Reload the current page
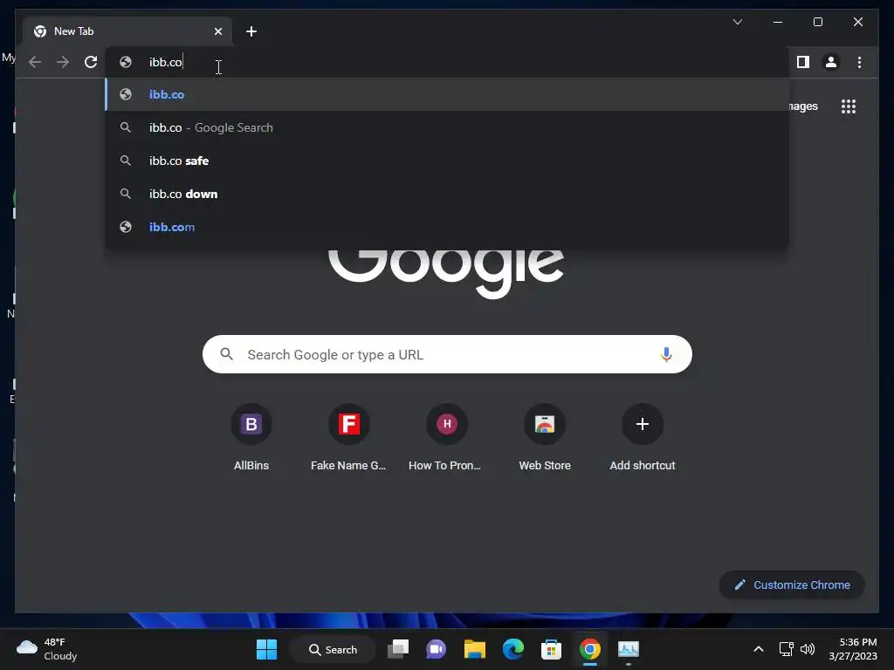 pos(91,62)
